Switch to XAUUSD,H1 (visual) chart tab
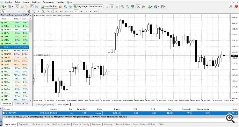239x127 pixels. pos(45,105)
